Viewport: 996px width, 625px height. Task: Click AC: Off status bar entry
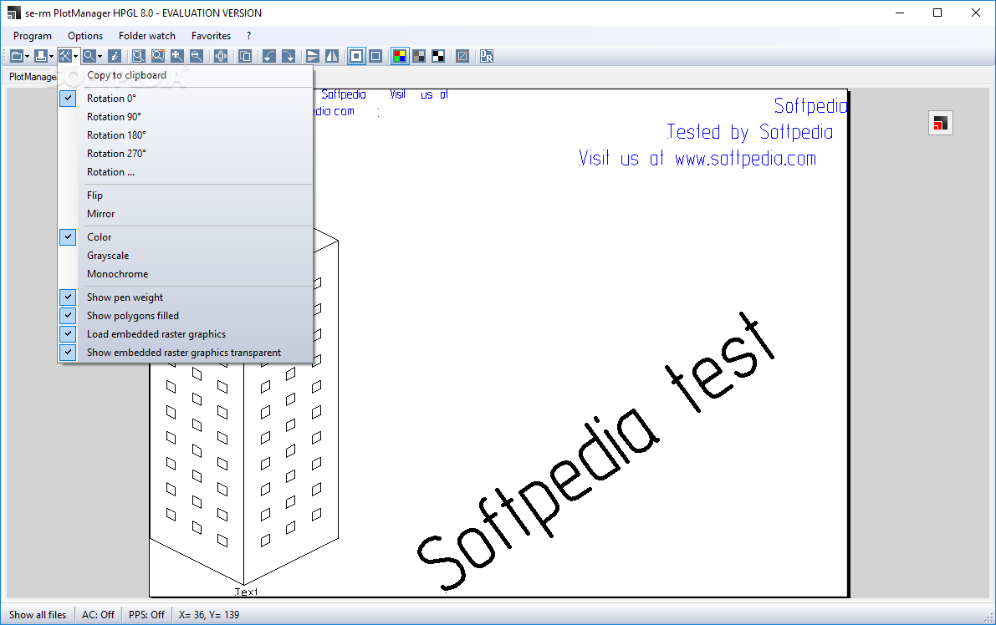tap(98, 615)
